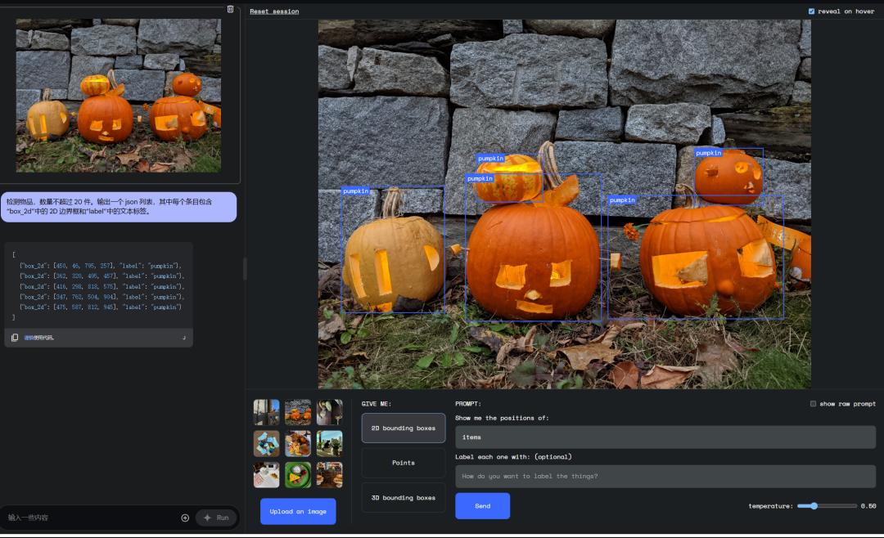This screenshot has height=538, width=884.
Task: Choose the green plate sample image
Action: [x=298, y=475]
